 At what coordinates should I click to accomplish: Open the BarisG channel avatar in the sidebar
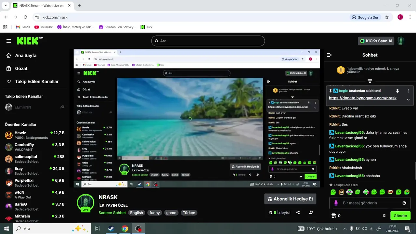[x=9, y=207]
